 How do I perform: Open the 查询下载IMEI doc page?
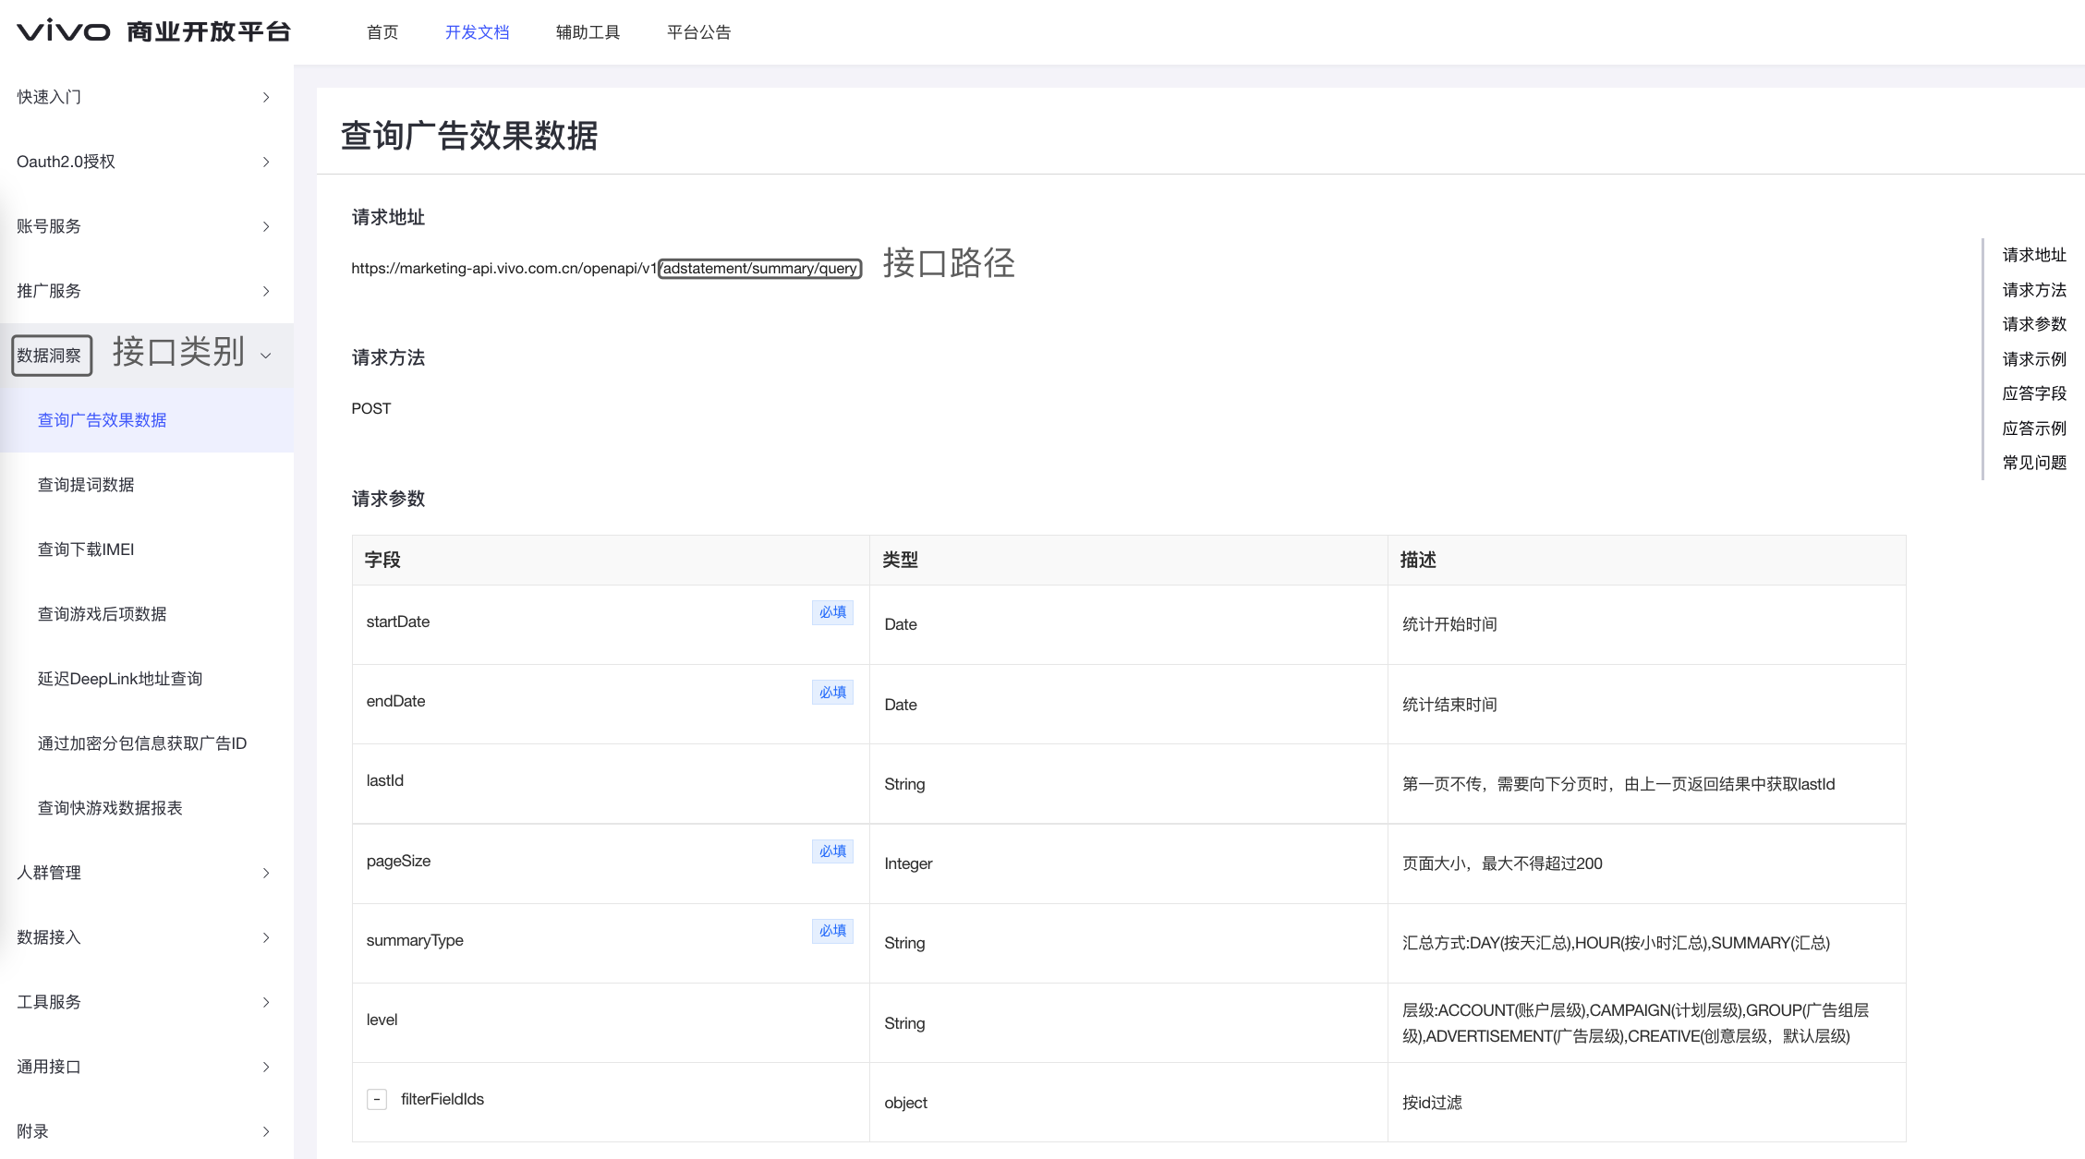pyautogui.click(x=86, y=549)
